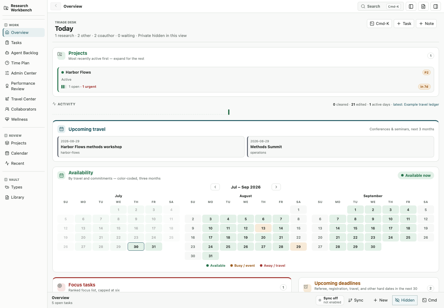Open Time Plan section
The image size is (444, 308).
pos(24,63)
